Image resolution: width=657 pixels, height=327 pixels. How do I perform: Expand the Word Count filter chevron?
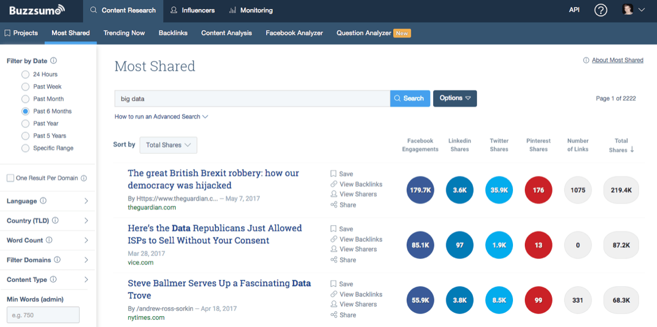[x=86, y=240]
